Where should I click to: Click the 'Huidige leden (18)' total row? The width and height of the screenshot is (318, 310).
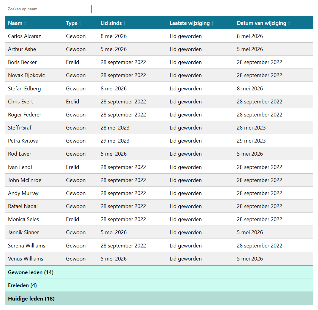pyautogui.click(x=159, y=299)
